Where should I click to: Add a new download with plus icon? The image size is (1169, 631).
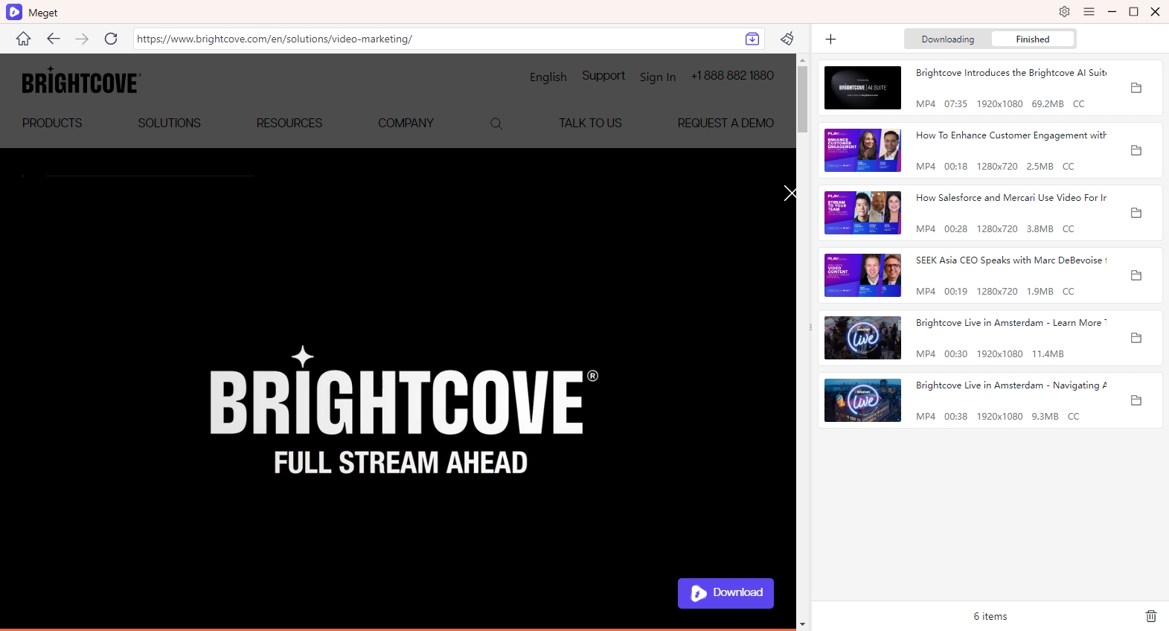pos(831,39)
